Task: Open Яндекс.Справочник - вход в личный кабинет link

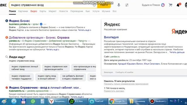Action: (45, 87)
